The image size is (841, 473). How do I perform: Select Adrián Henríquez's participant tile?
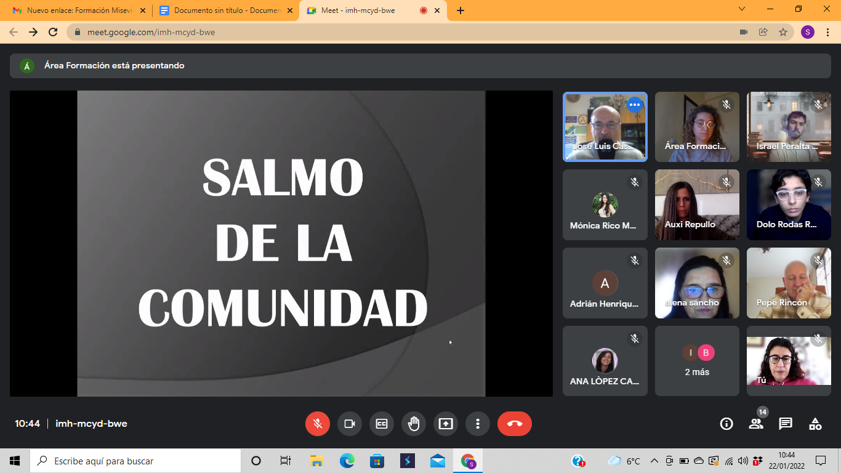[605, 283]
